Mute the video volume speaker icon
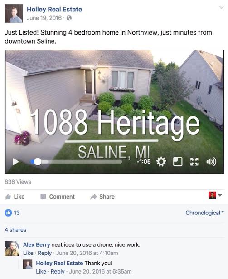228x279 pixels. tap(211, 162)
